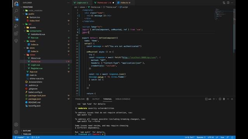Collapse the public folder
The height and width of the screenshot is (139, 248).
[x=23, y=14]
